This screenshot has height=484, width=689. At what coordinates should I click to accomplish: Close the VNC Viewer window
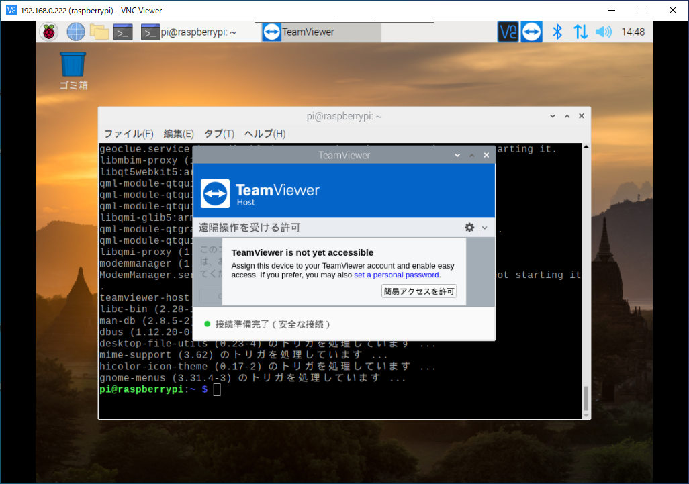pos(673,10)
